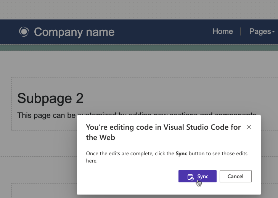This screenshot has height=198, width=278.
Task: Click the company logo icon
Action: pos(24,32)
